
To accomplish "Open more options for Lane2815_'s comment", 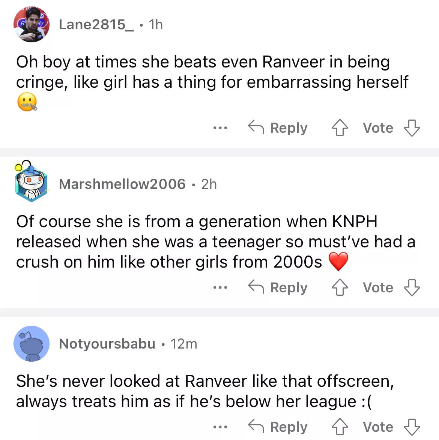I will coord(220,128).
